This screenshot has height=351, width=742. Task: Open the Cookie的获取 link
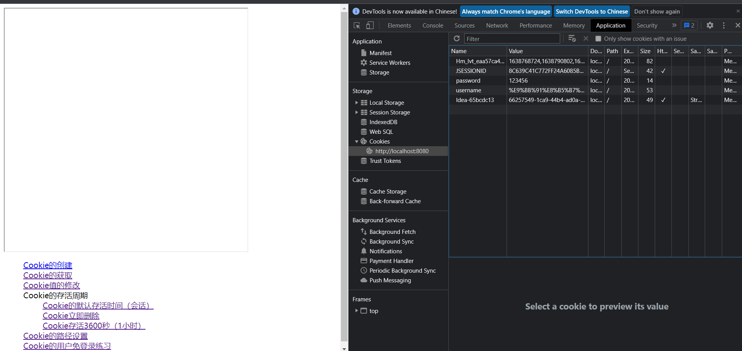(48, 275)
